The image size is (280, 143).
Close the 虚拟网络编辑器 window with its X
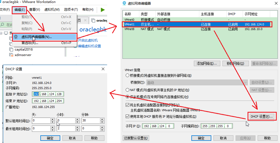[x=276, y=3]
